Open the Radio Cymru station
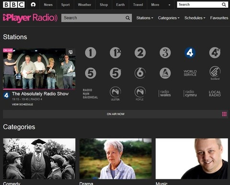The width and height of the screenshot is (230, 185). pos(190,93)
